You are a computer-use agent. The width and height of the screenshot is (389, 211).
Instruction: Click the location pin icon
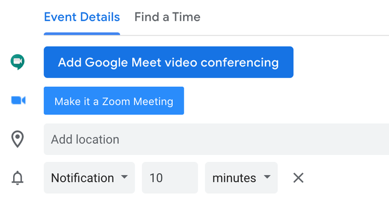tap(18, 139)
